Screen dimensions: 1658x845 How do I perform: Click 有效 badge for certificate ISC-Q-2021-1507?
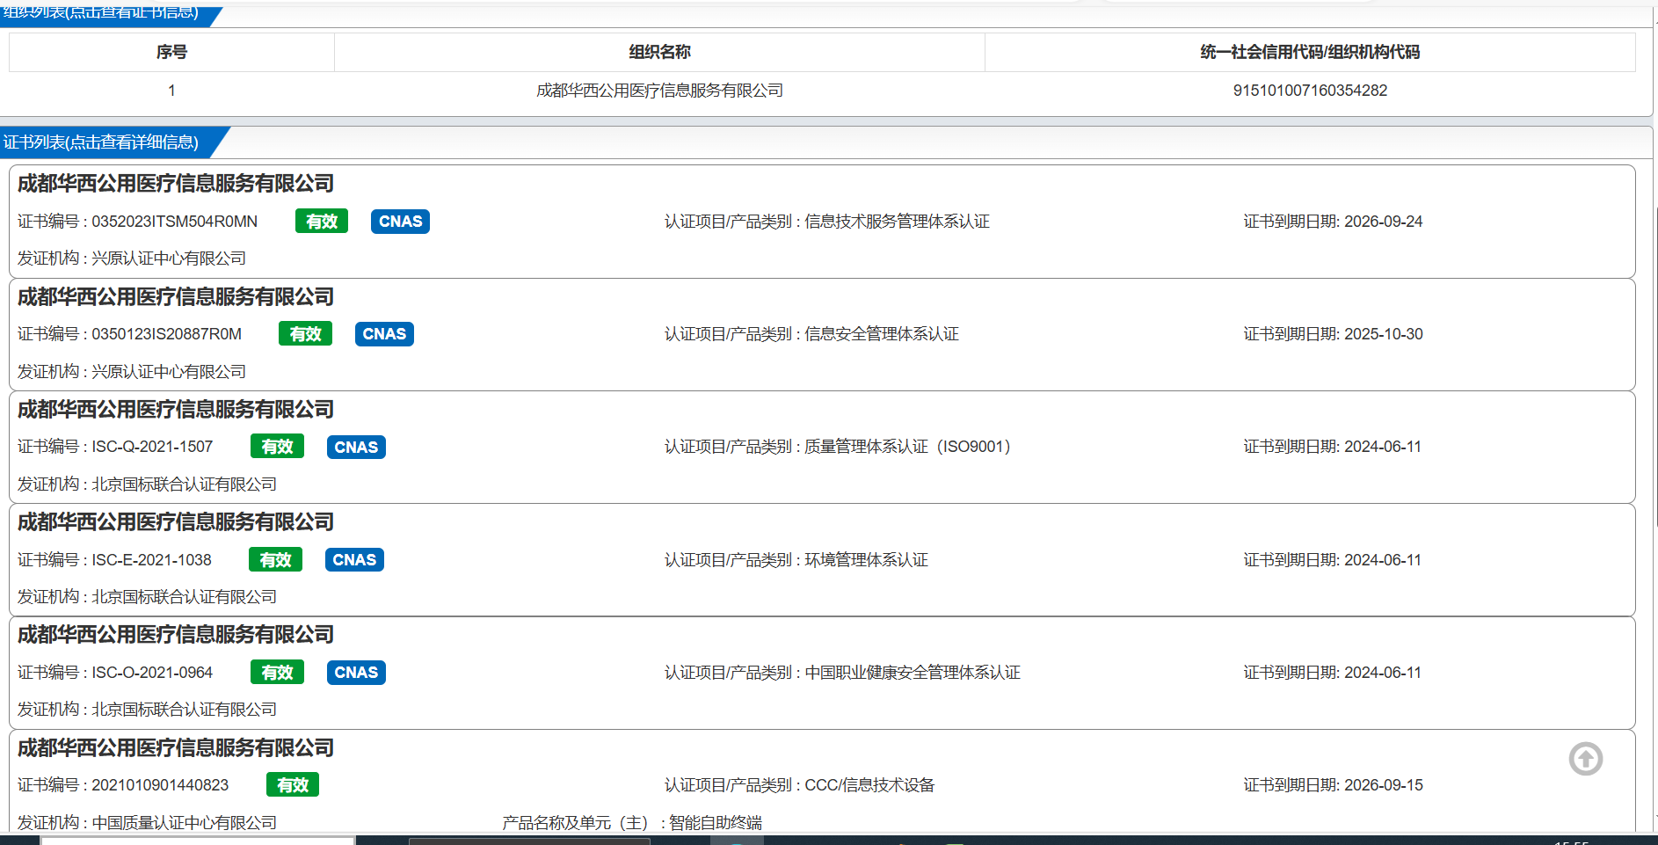(x=277, y=447)
